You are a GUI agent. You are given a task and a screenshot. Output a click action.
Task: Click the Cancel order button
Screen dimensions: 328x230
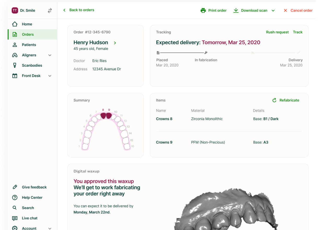coord(298,10)
